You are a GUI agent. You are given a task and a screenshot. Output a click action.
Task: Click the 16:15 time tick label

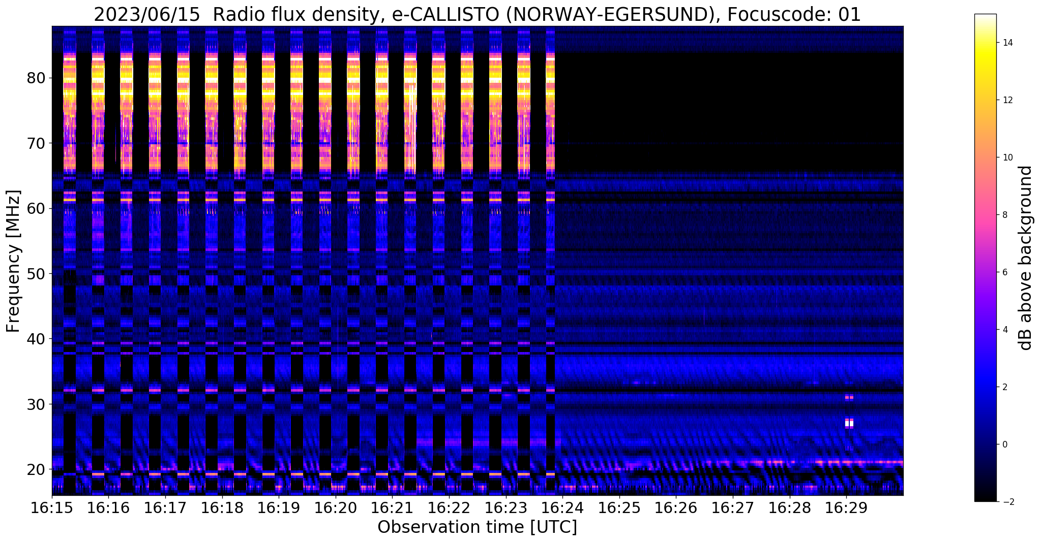click(x=52, y=507)
